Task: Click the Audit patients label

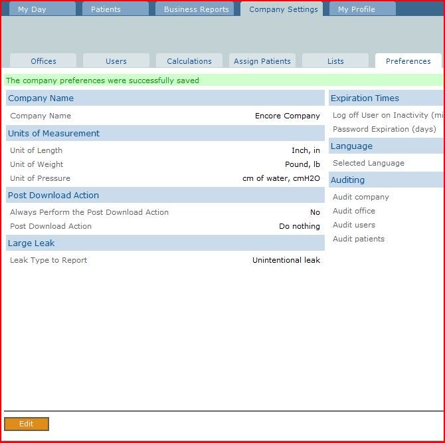Action: (x=358, y=239)
